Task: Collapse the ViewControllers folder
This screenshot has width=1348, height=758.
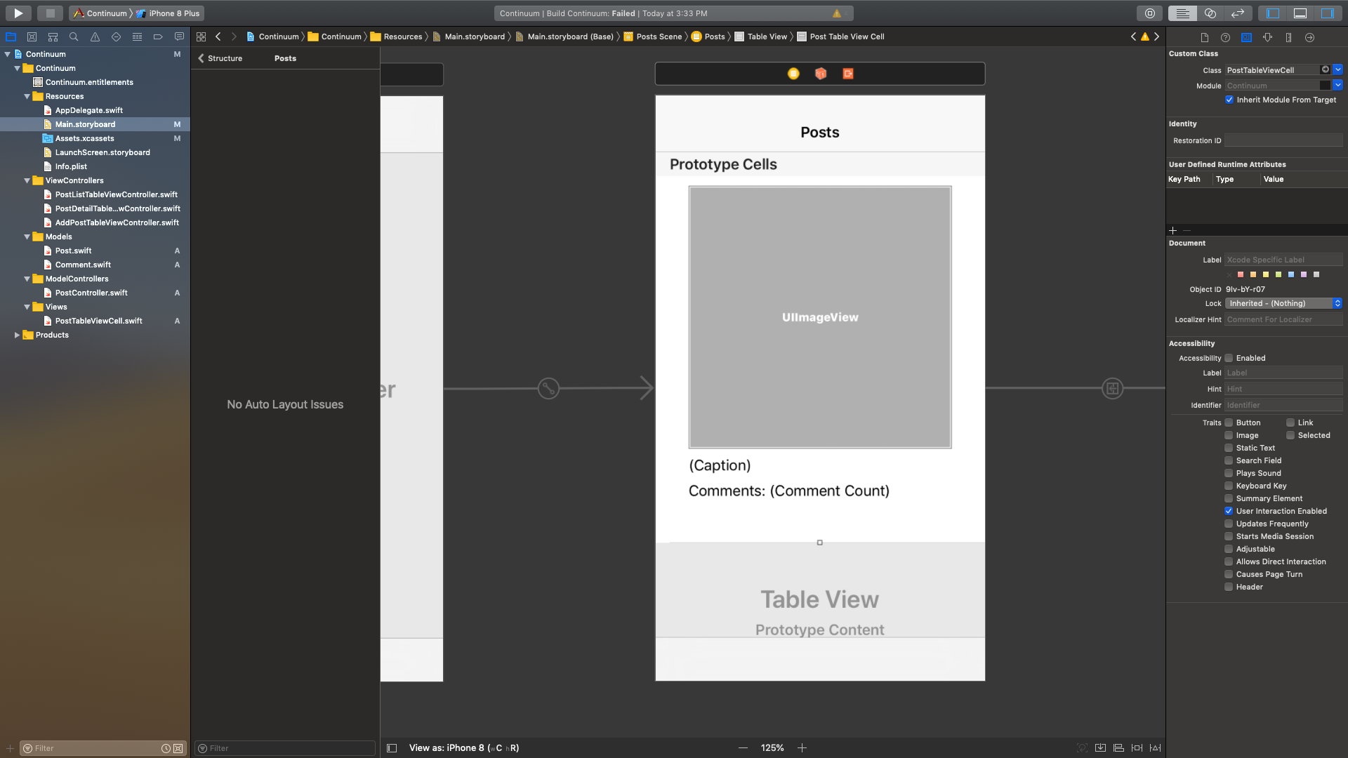Action: click(x=27, y=180)
